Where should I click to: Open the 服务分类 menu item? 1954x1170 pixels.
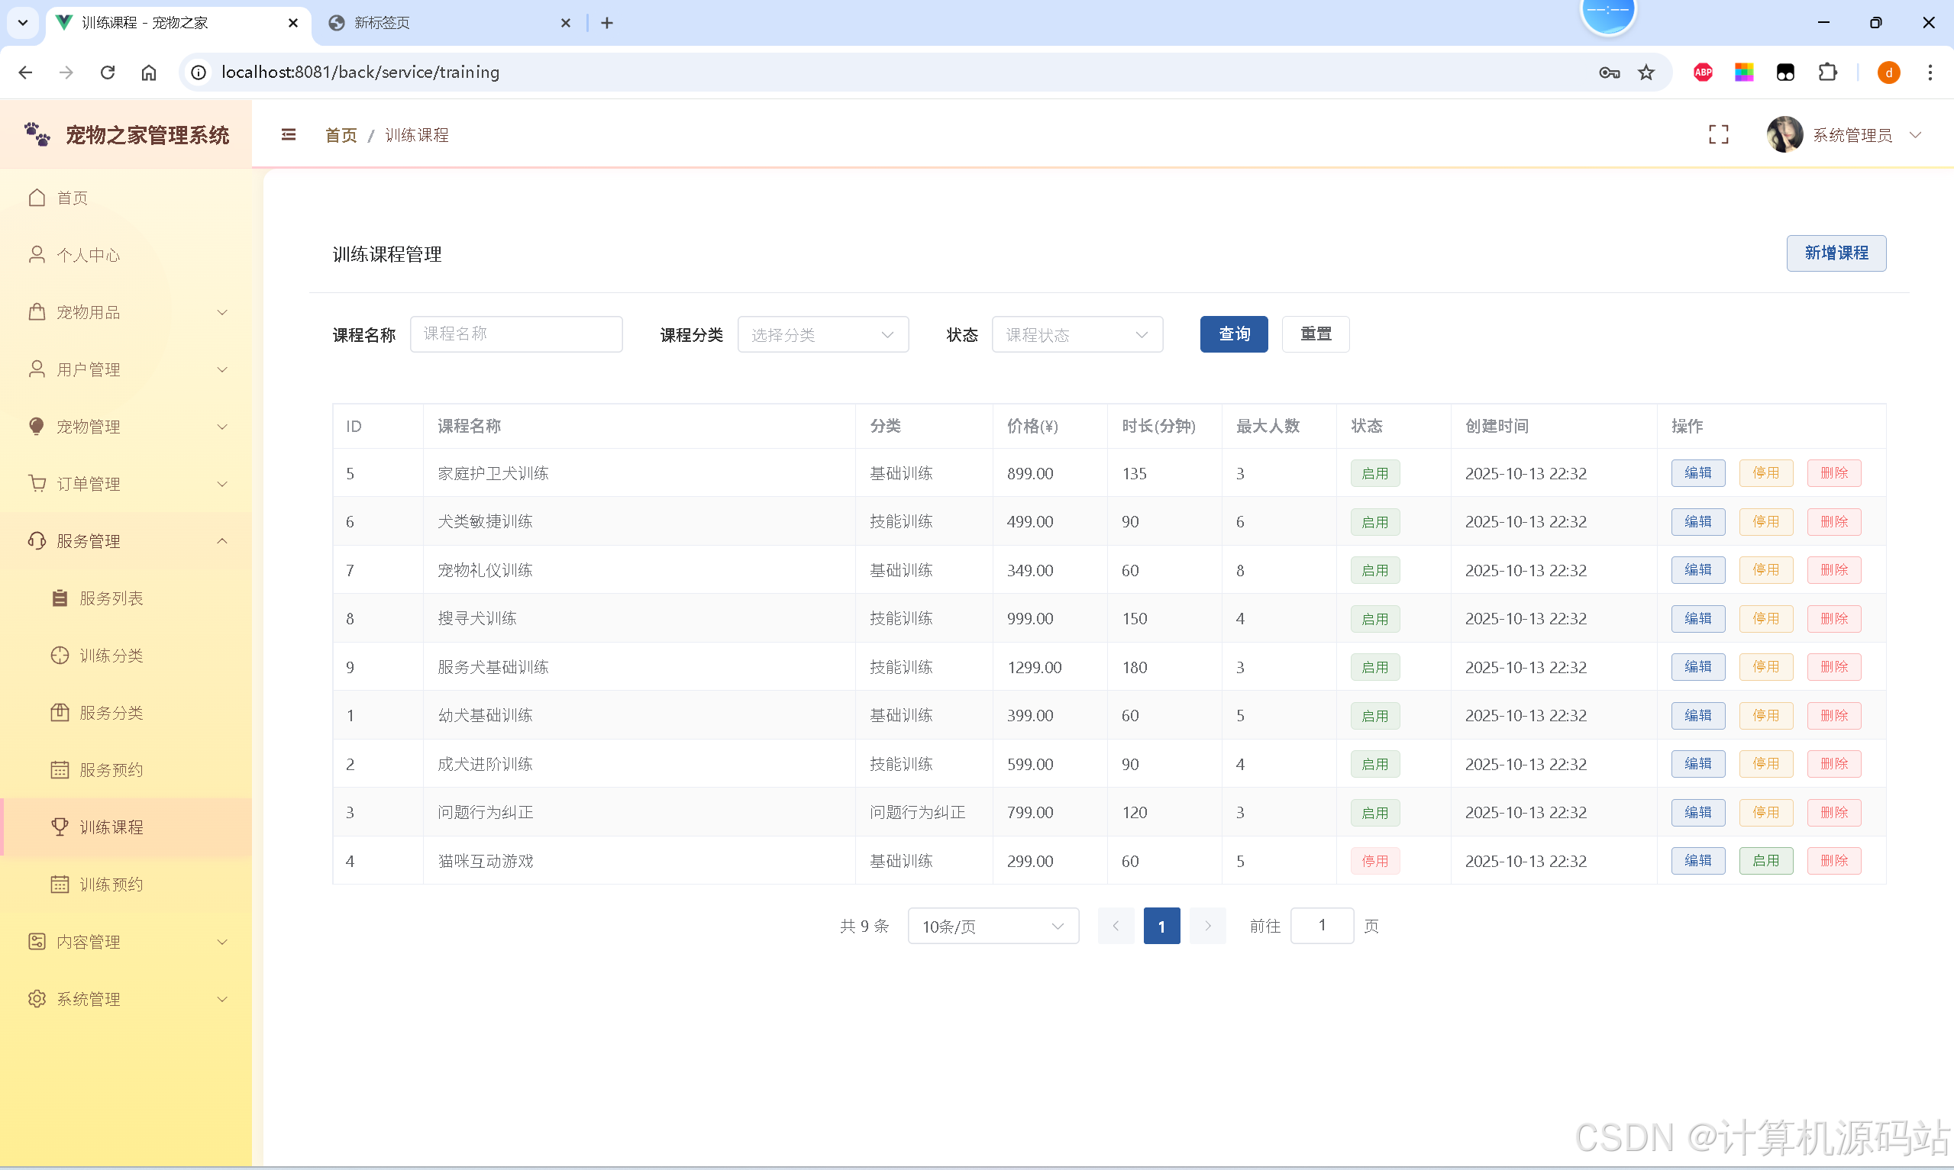click(126, 713)
